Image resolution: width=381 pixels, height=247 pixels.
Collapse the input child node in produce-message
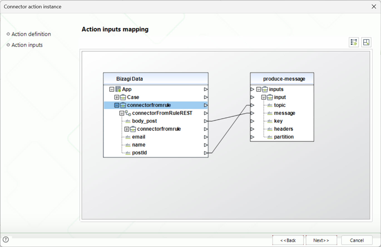pos(264,97)
